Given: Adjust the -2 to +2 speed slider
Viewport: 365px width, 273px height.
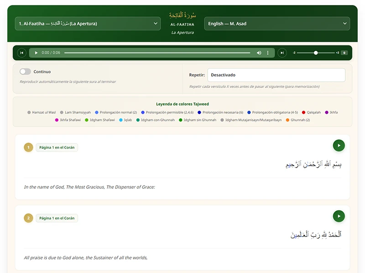Looking at the screenshot, I should click(x=316, y=53).
